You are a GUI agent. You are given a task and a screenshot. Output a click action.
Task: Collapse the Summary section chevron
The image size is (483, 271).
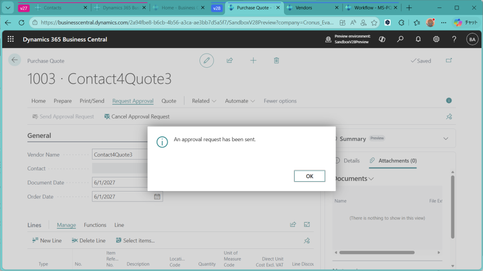pos(446,139)
